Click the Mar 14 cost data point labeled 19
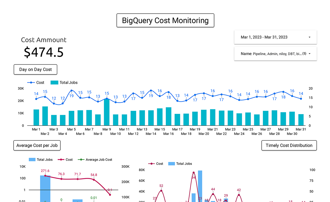The width and height of the screenshot is (330, 202). (x=151, y=90)
